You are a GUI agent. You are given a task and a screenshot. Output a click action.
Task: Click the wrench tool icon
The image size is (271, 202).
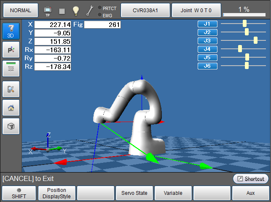tap(89, 10)
